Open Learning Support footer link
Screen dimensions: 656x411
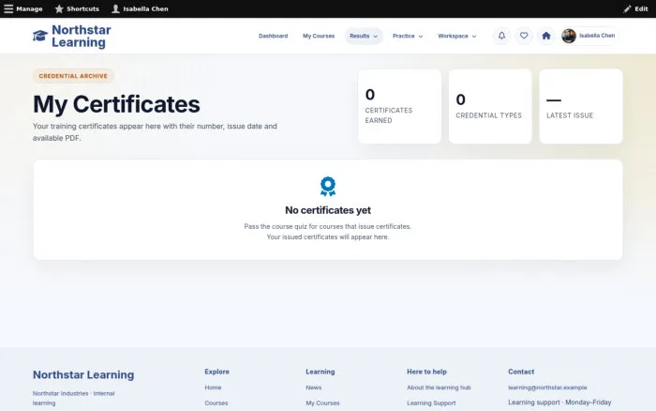431,403
